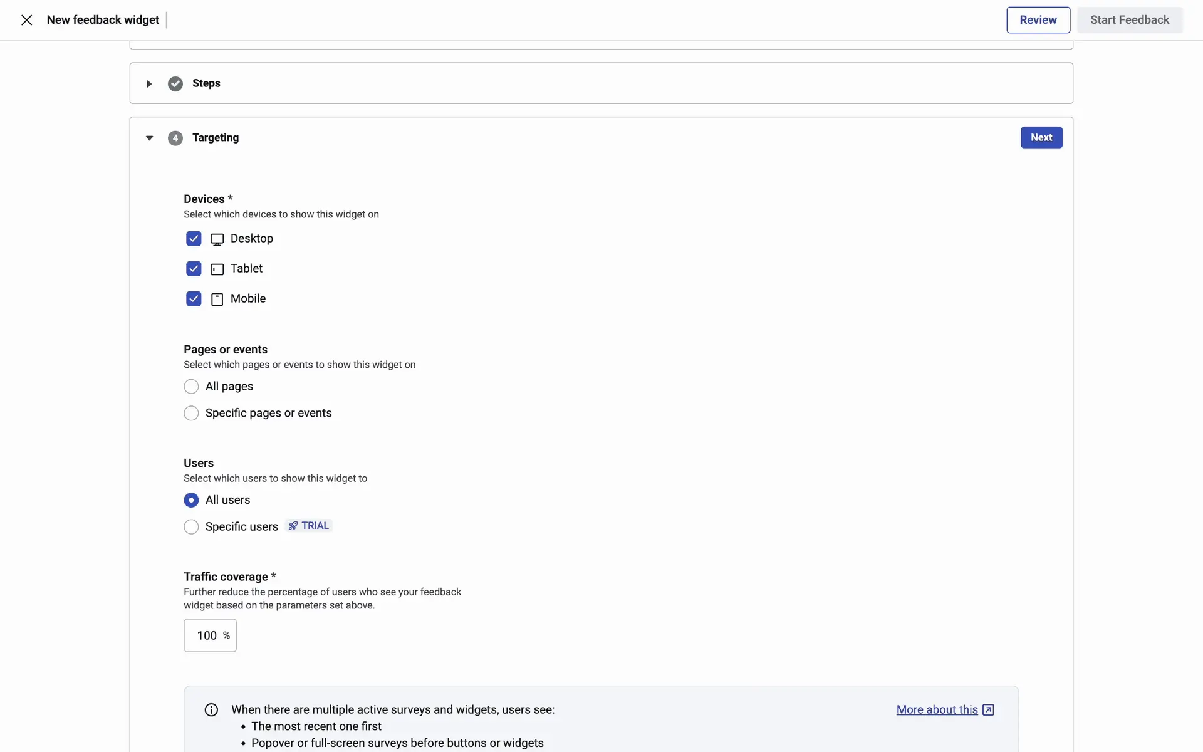Click the rocket TRIAL badge icon
Screen dimensions: 1203x752
[293, 526]
